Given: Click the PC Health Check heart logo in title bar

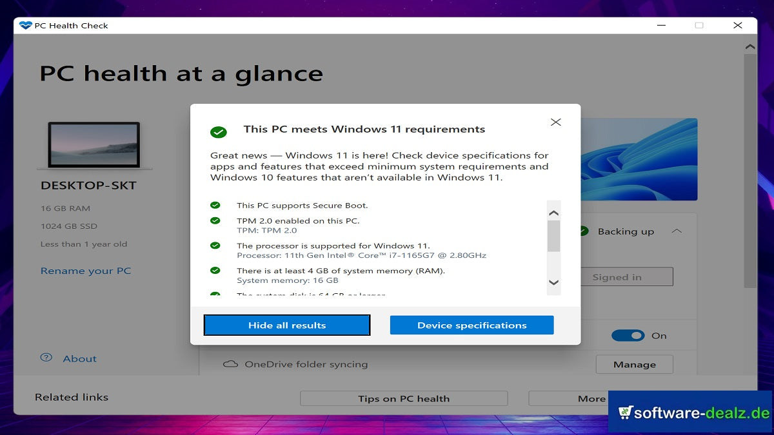Looking at the screenshot, I should pos(25,25).
